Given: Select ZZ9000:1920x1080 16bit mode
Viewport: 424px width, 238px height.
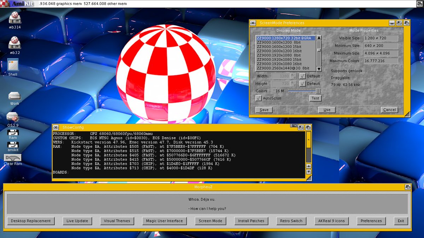Looking at the screenshot, I should click(285, 63).
